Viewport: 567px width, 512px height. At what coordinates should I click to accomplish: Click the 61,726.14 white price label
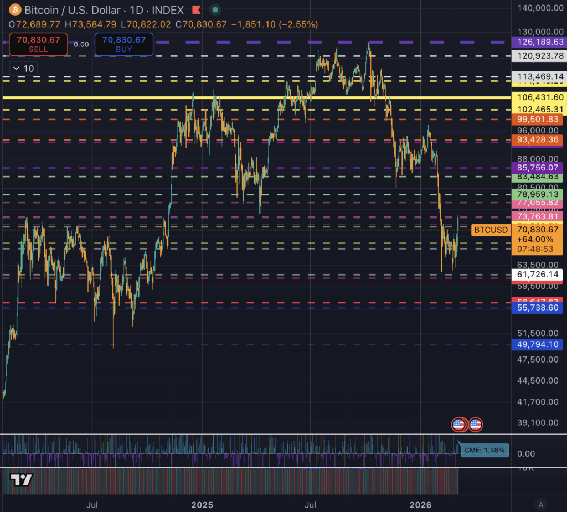538,275
